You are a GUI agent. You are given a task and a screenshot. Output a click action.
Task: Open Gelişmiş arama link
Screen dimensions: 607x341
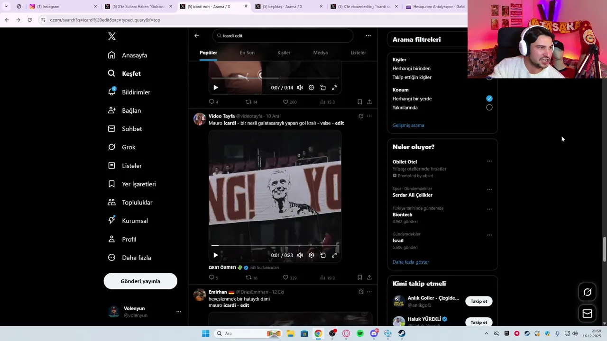pos(408,126)
